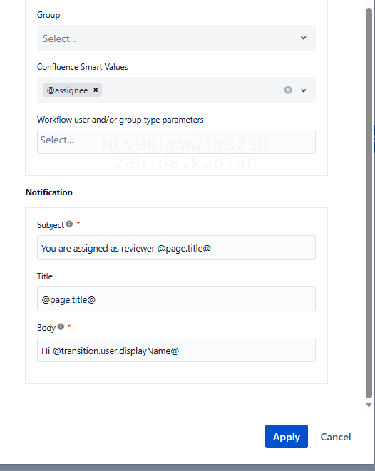Image resolution: width=375 pixels, height=471 pixels.
Task: Click the dialog vertical scrollbar
Action: pyautogui.click(x=369, y=203)
